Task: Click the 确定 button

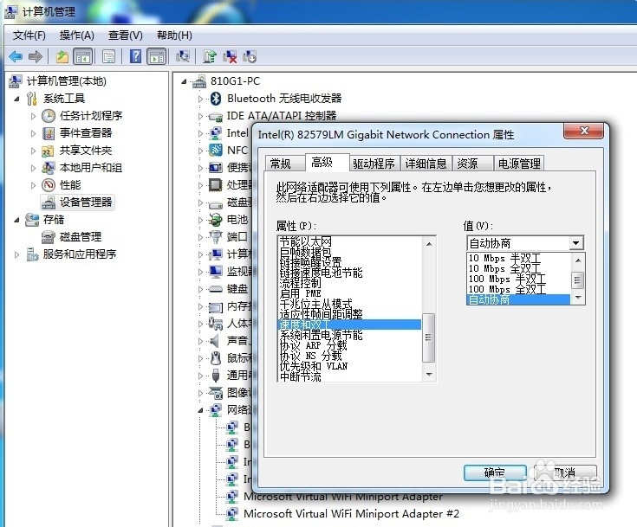Action: (494, 472)
